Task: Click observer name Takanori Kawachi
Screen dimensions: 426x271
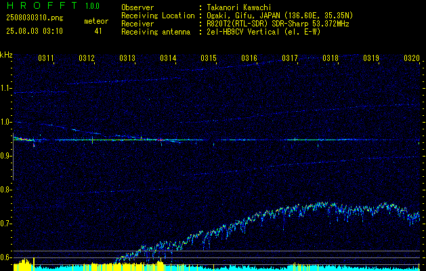Action: (239, 7)
